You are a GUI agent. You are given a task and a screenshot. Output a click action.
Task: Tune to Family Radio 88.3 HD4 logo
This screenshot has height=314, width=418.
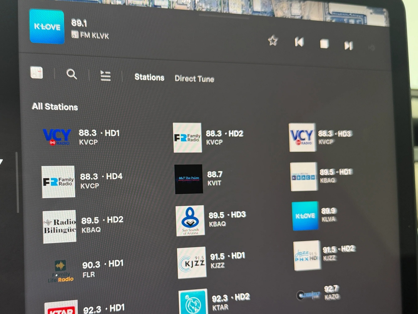tap(58, 182)
